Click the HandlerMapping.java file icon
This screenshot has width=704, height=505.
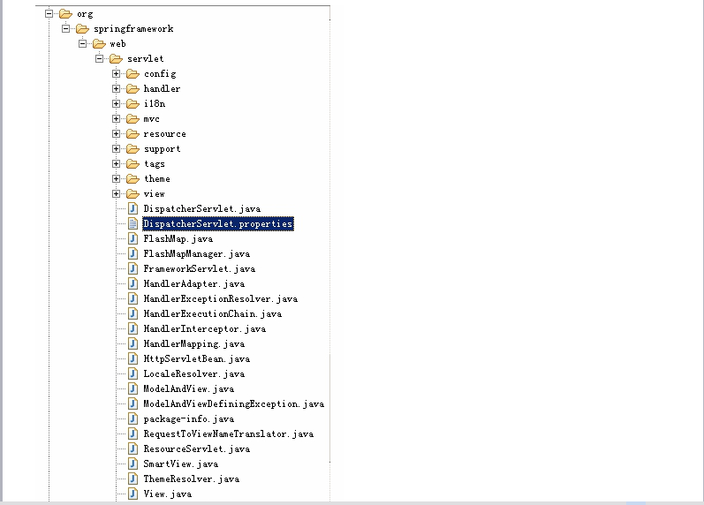(x=132, y=343)
